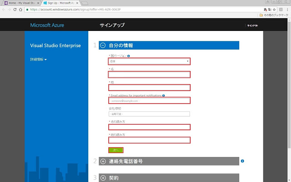Show email notifications info icon

pos(164,96)
